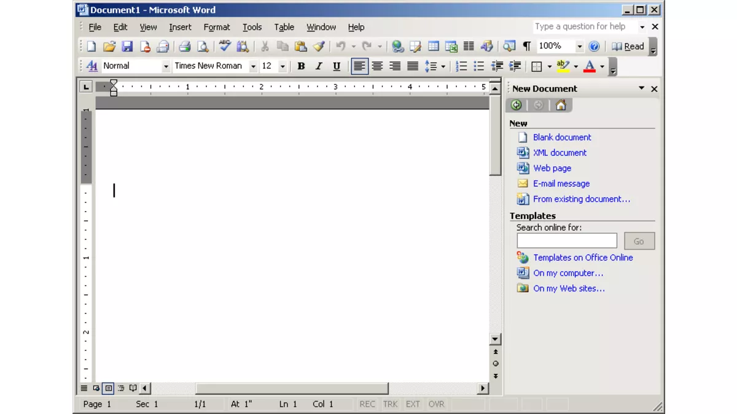Click the Insert Table icon
Screen dimensions: 737x414
(x=434, y=46)
